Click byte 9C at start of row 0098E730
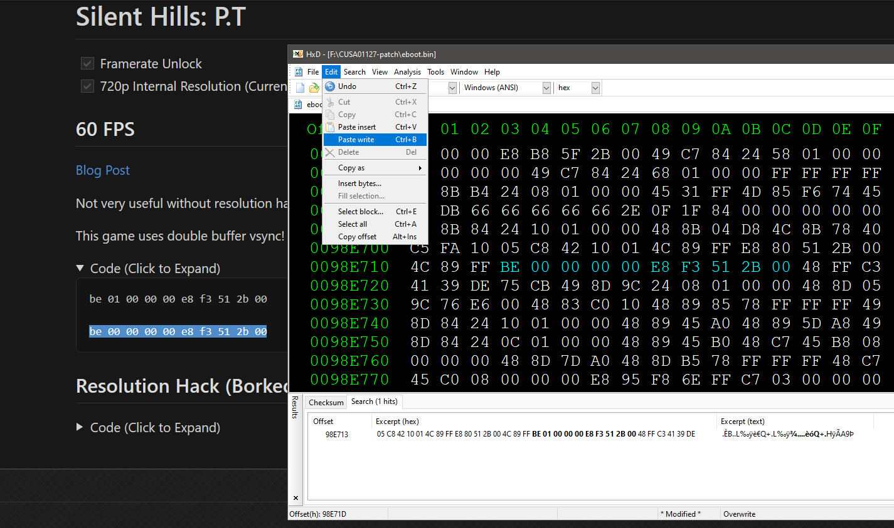Screen dimensions: 894x528 (420, 304)
